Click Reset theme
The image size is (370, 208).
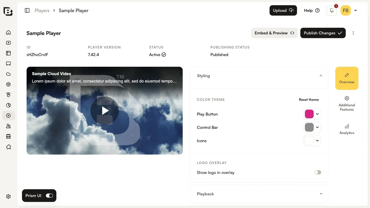[309, 100]
